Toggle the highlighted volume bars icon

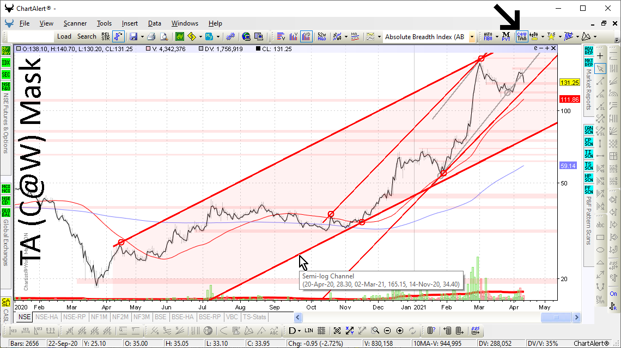306,37
